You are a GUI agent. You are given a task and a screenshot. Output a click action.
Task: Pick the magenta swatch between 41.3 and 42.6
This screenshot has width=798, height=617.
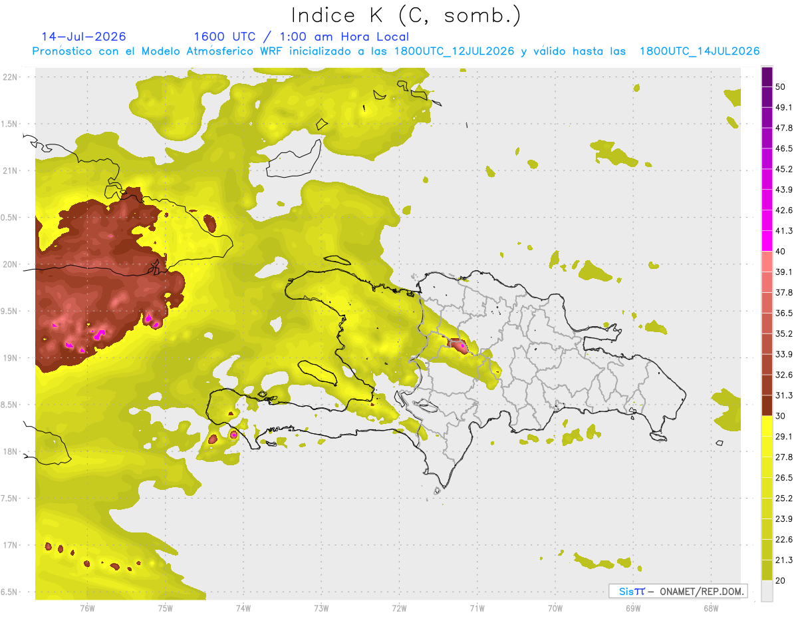click(767, 220)
